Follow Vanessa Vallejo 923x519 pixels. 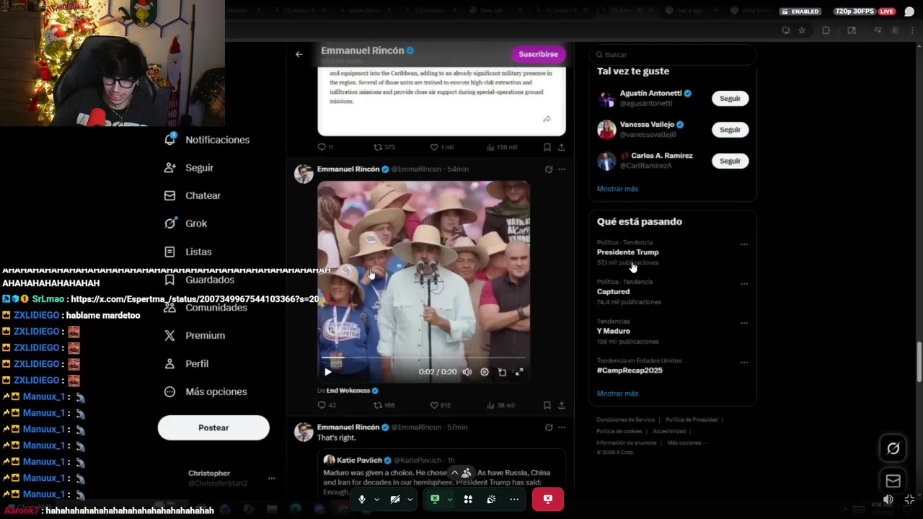pyautogui.click(x=730, y=130)
